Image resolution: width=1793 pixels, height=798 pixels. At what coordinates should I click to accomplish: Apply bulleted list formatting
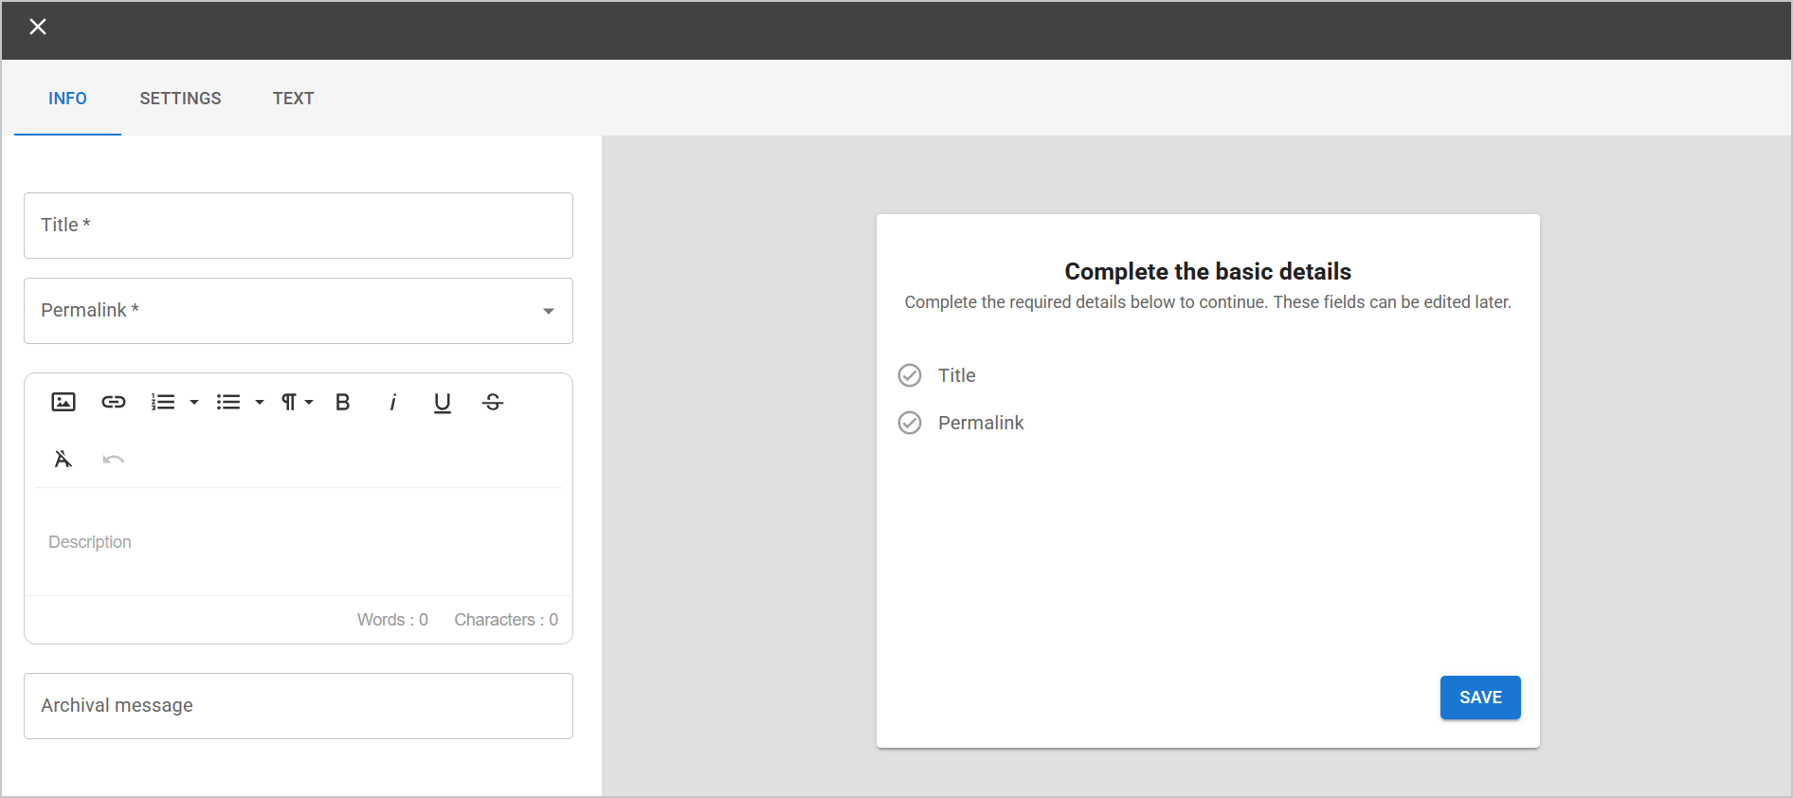(228, 402)
